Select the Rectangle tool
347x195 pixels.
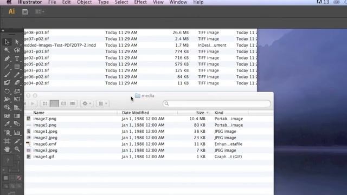(17, 67)
